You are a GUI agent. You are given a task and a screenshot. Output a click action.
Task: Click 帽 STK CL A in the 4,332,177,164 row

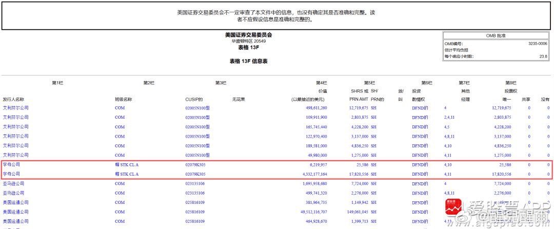pyautogui.click(x=127, y=174)
